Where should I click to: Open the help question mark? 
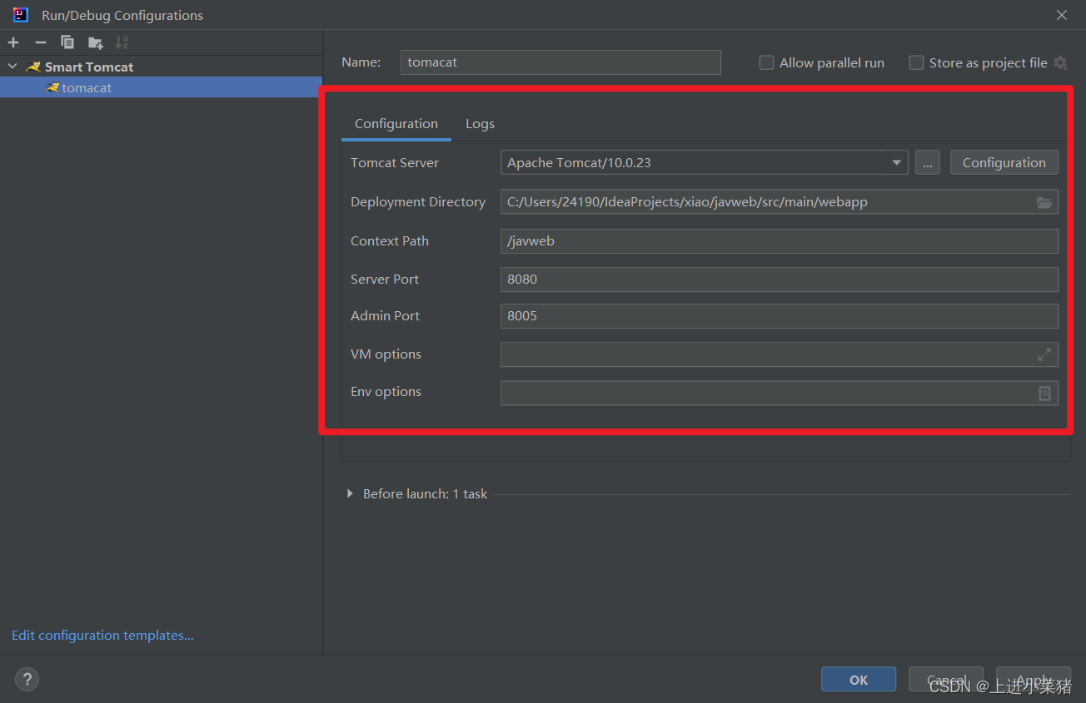click(27, 680)
